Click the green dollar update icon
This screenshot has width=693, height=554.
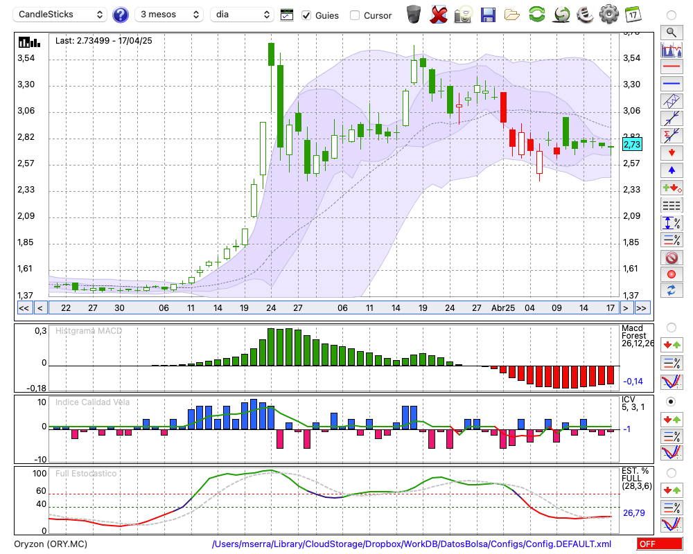coord(561,15)
